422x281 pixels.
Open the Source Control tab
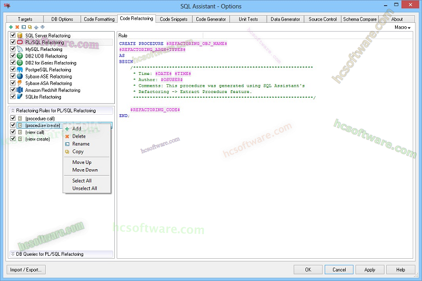coord(322,19)
